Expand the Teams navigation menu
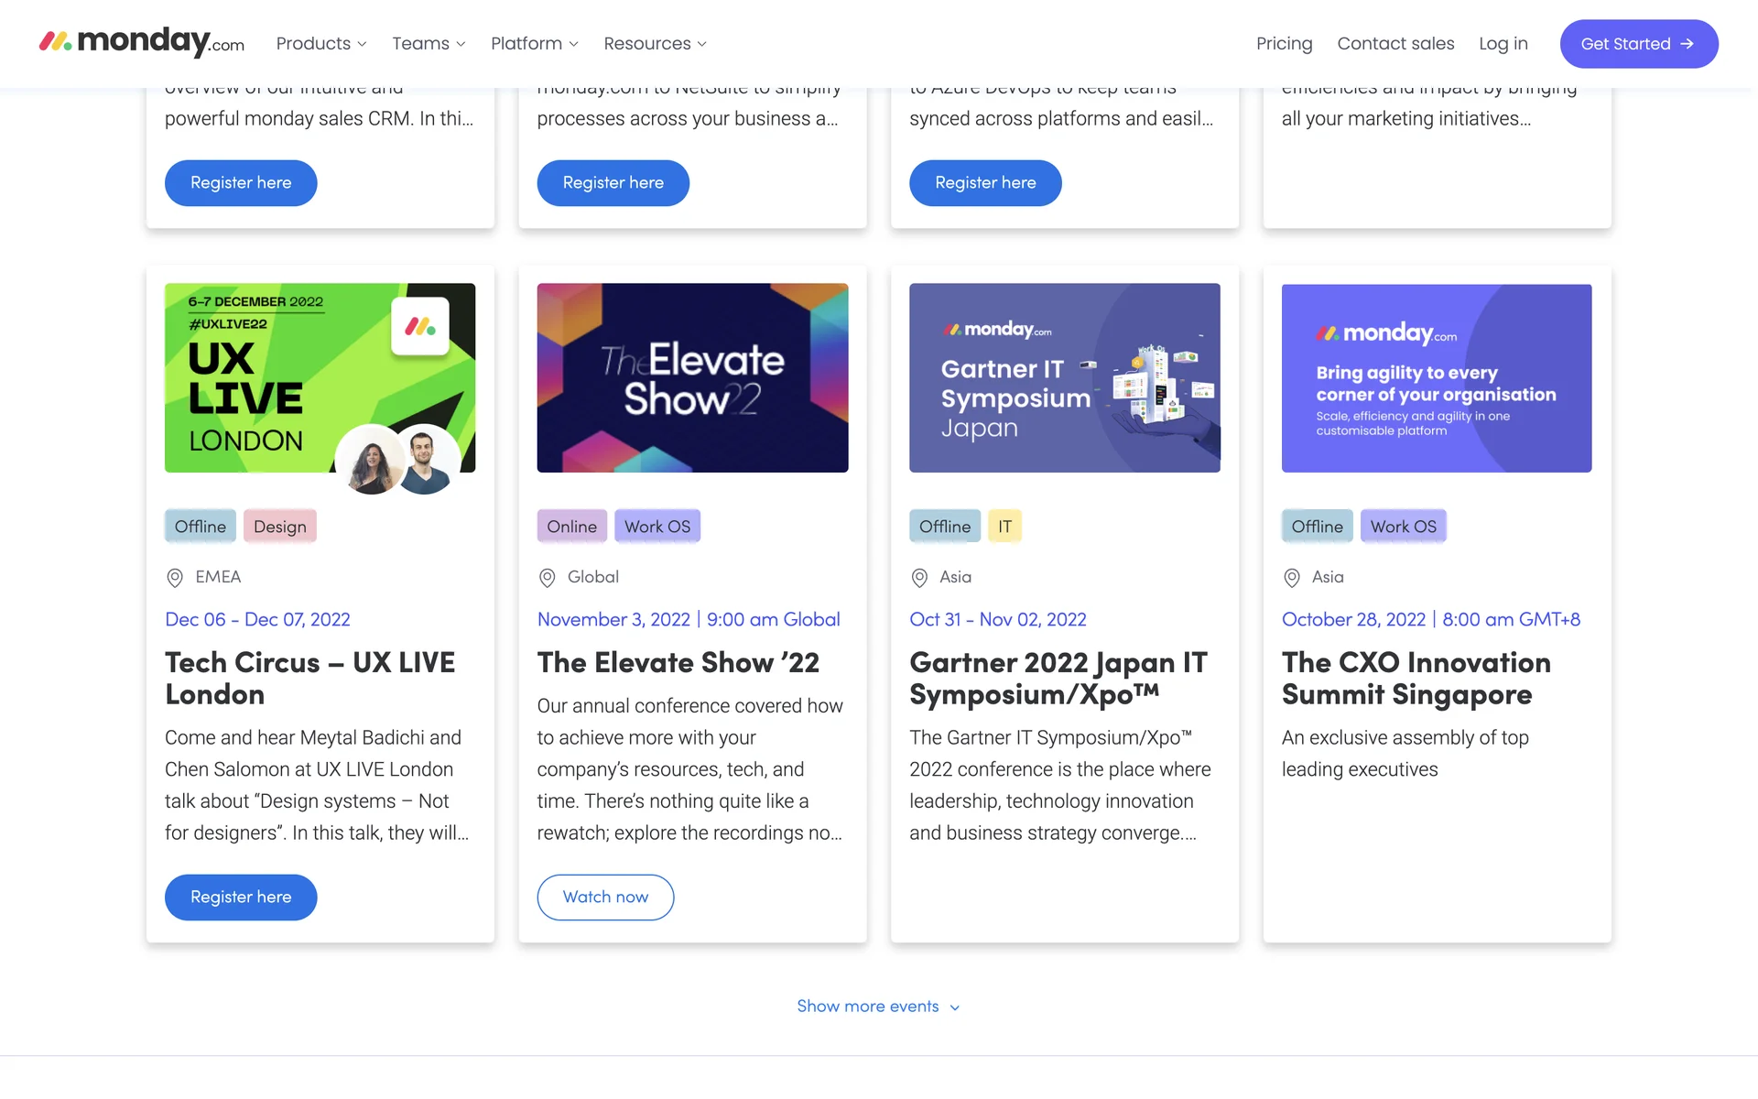This screenshot has height=1099, width=1758. (x=429, y=44)
